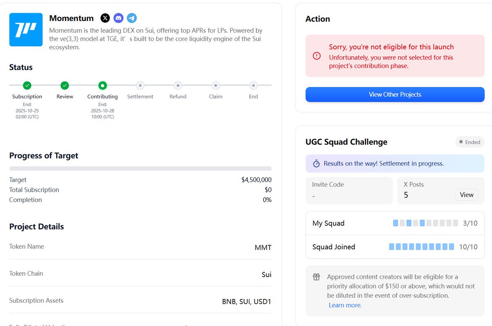492x326 pixels.
Task: Open the Learn more link
Action: [x=345, y=305]
